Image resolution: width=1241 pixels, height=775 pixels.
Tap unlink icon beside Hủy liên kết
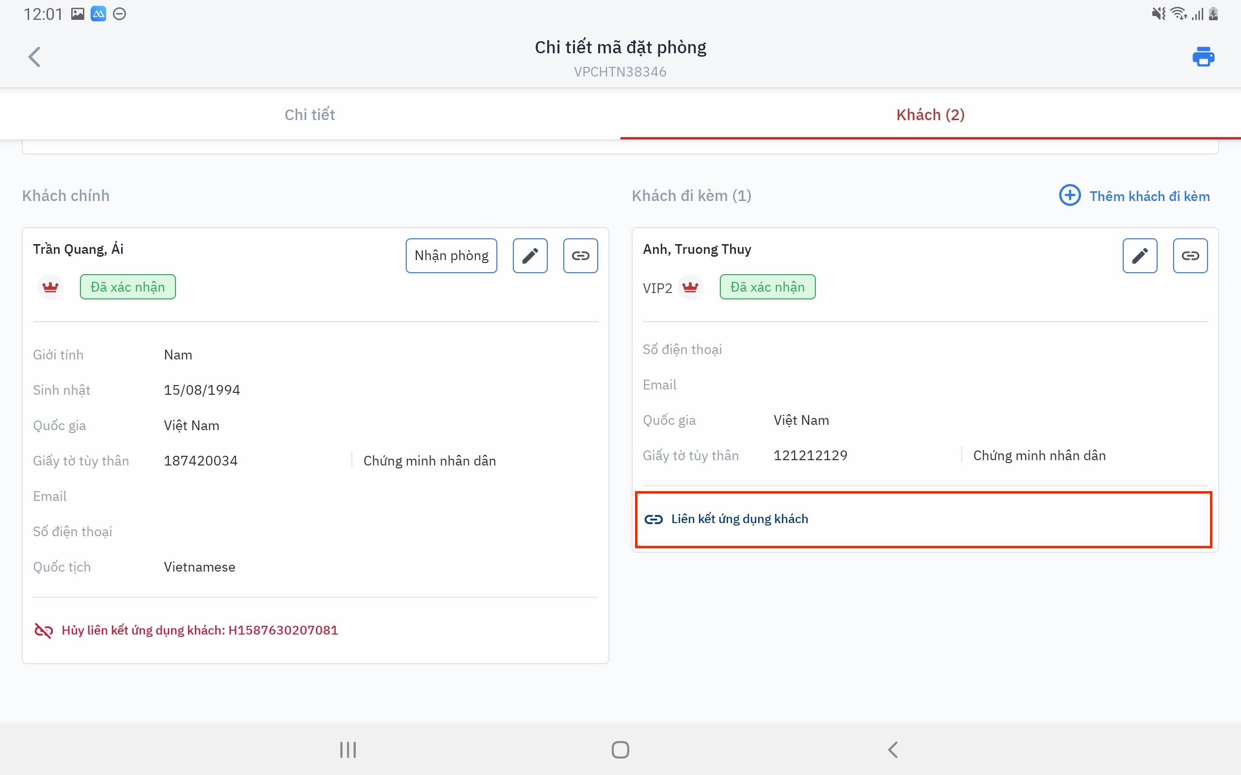click(x=44, y=630)
